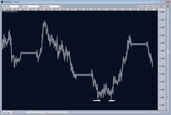Click the vertical zoom slider handle

click(x=168, y=101)
